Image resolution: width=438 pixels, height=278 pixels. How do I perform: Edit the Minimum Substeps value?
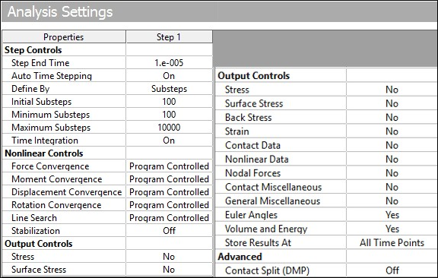click(169, 115)
